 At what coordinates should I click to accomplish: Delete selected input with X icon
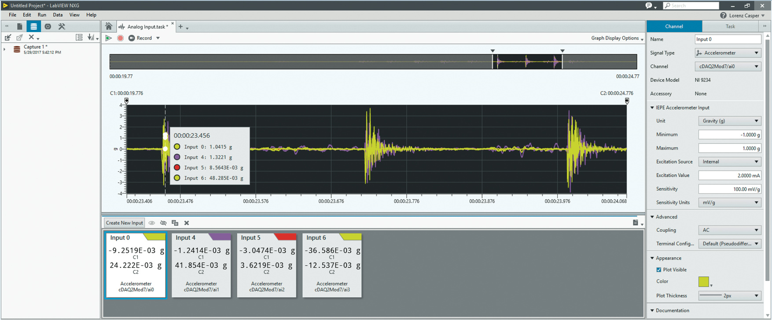click(187, 223)
